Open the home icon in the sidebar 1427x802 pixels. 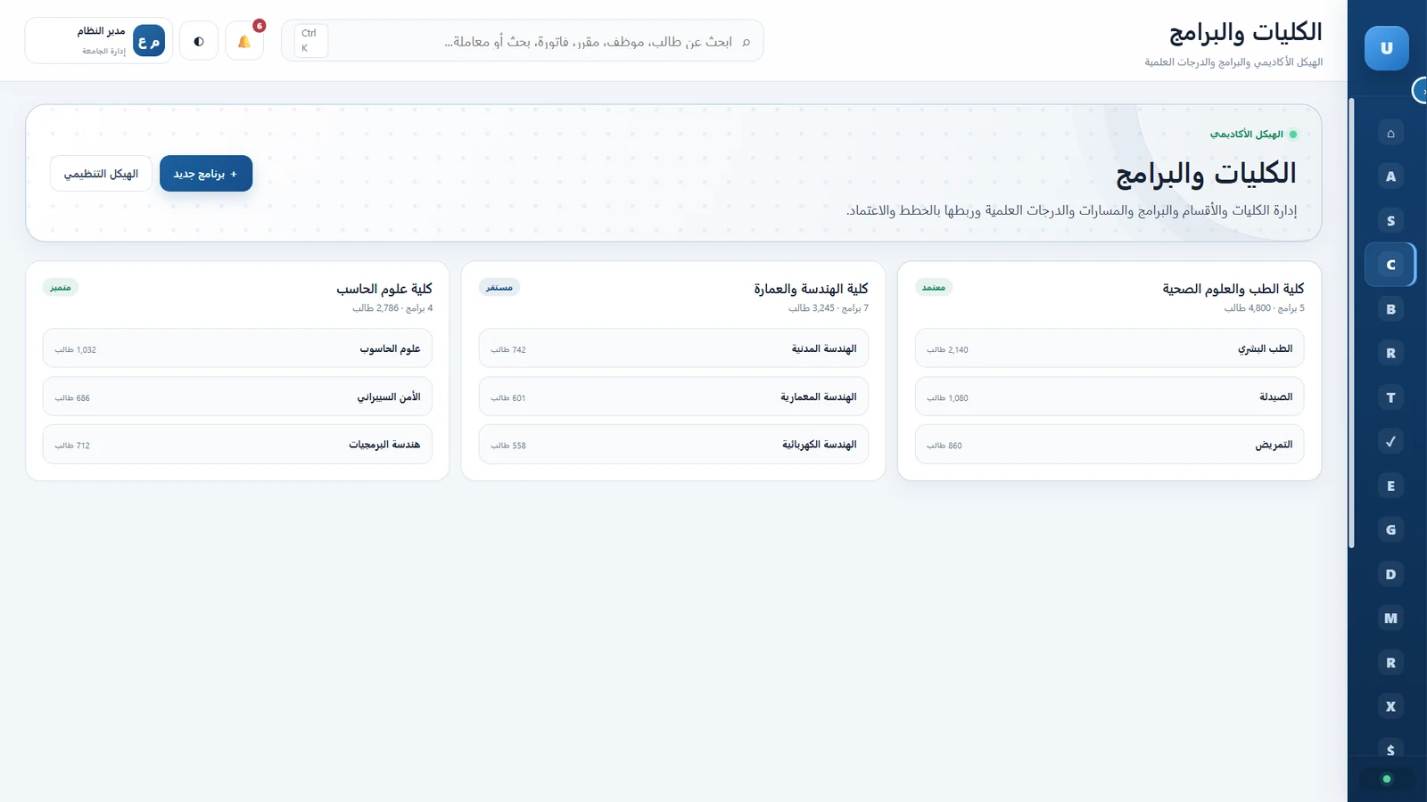[1390, 133]
